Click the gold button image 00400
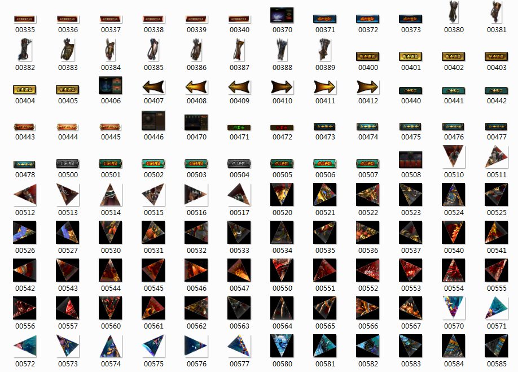This screenshot has height=372, width=518. 368,56
